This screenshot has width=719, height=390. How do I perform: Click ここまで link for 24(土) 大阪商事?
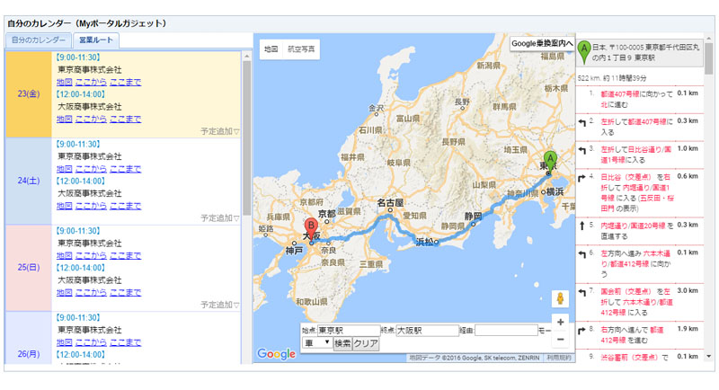(x=125, y=206)
